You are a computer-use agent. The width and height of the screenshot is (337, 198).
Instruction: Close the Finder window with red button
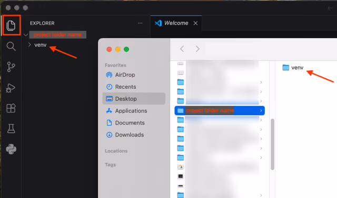coord(109,49)
